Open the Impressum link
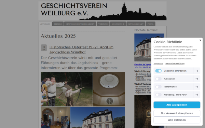This screenshot has width=205, height=128. point(158,63)
